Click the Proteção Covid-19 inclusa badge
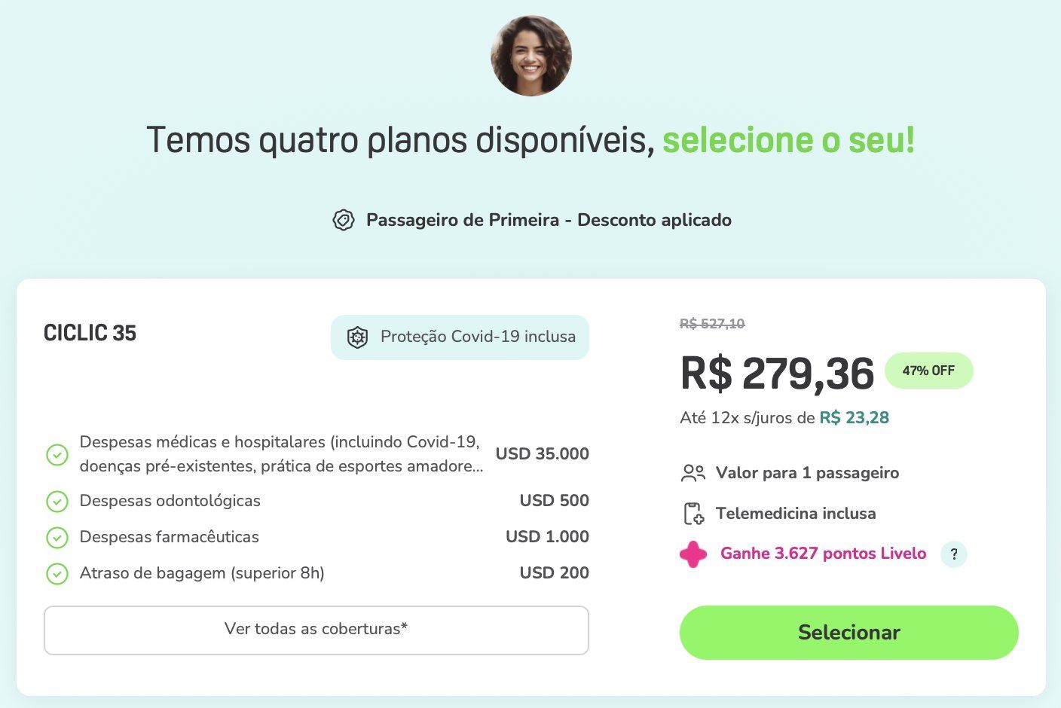 click(460, 337)
